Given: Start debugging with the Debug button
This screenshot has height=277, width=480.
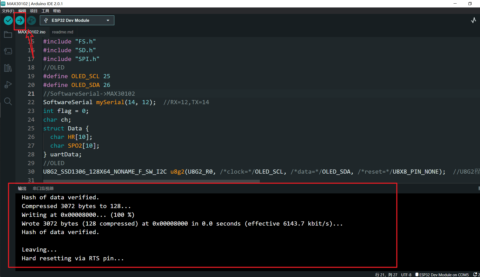Looking at the screenshot, I should 31,20.
